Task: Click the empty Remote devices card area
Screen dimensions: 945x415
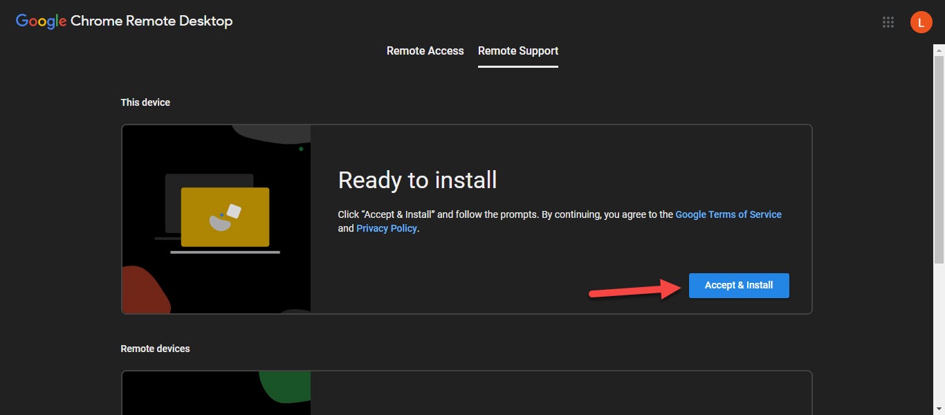Action: [560, 393]
